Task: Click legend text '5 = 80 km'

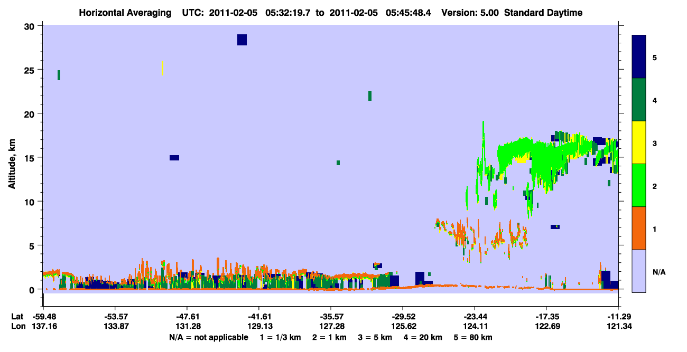Action: click(474, 337)
